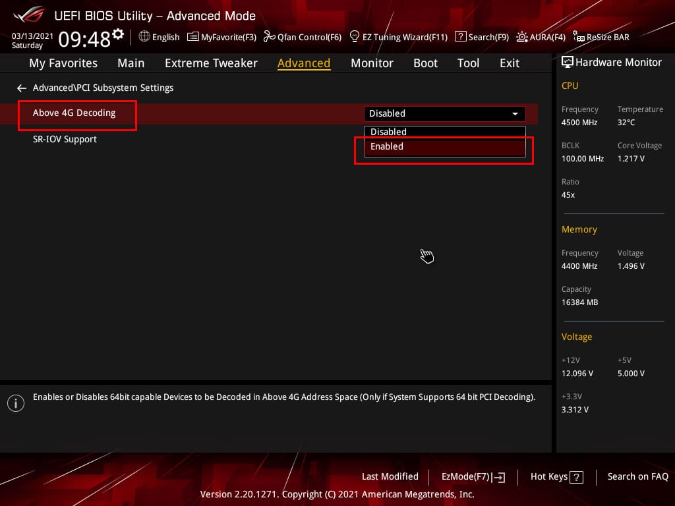Viewport: 675px width, 506px height.
Task: Click the CPU section heading
Action: pyautogui.click(x=570, y=86)
